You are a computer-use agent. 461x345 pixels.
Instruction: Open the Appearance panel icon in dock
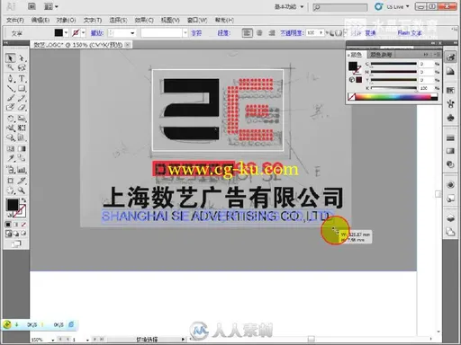point(450,185)
